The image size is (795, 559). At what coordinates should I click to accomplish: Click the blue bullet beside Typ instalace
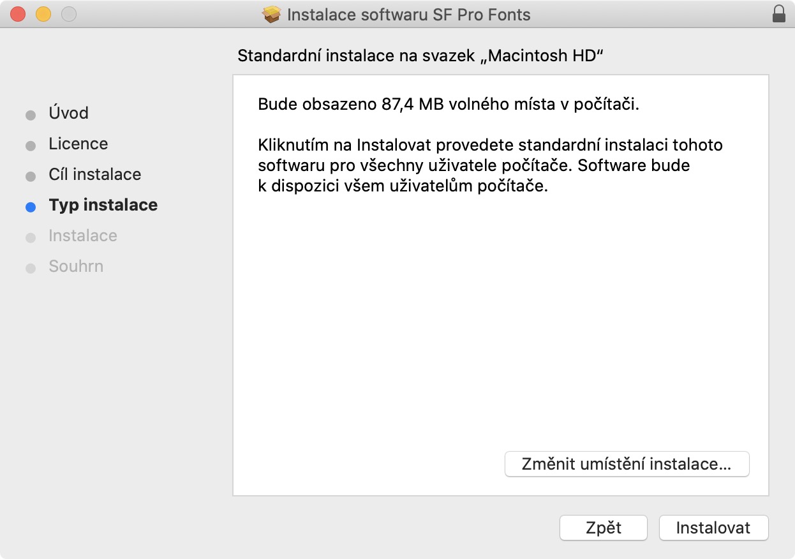pos(31,207)
